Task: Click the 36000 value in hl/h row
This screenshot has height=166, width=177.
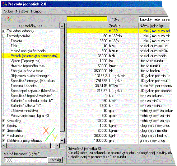Action: pyautogui.click(x=87, y=56)
